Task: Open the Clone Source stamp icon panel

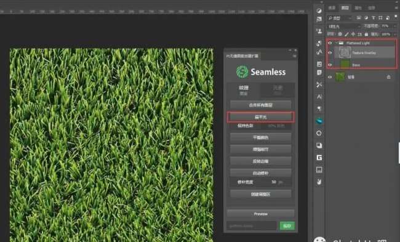Action: (319, 31)
